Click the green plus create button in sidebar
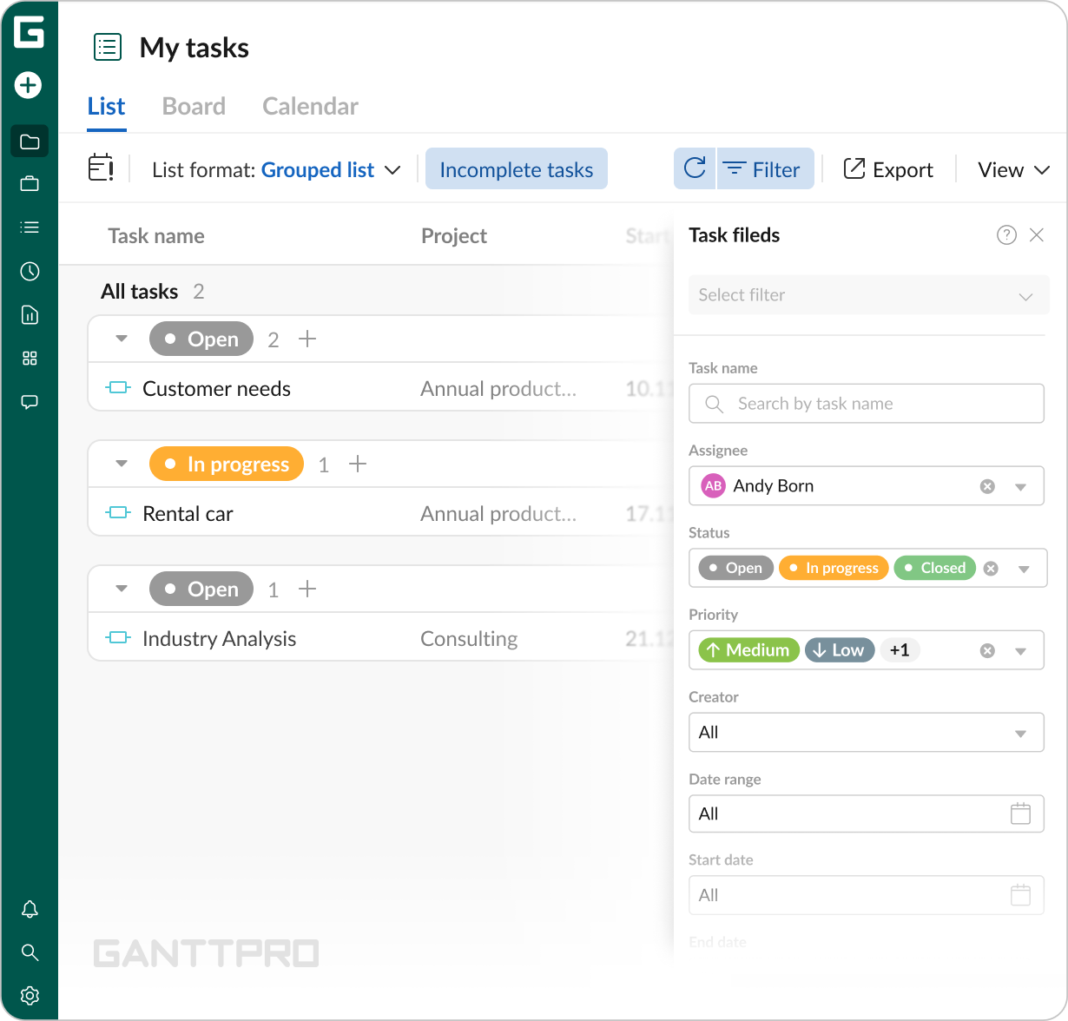 (x=29, y=85)
